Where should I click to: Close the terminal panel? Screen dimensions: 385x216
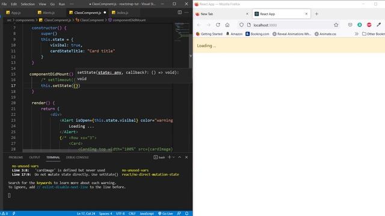[186, 157]
